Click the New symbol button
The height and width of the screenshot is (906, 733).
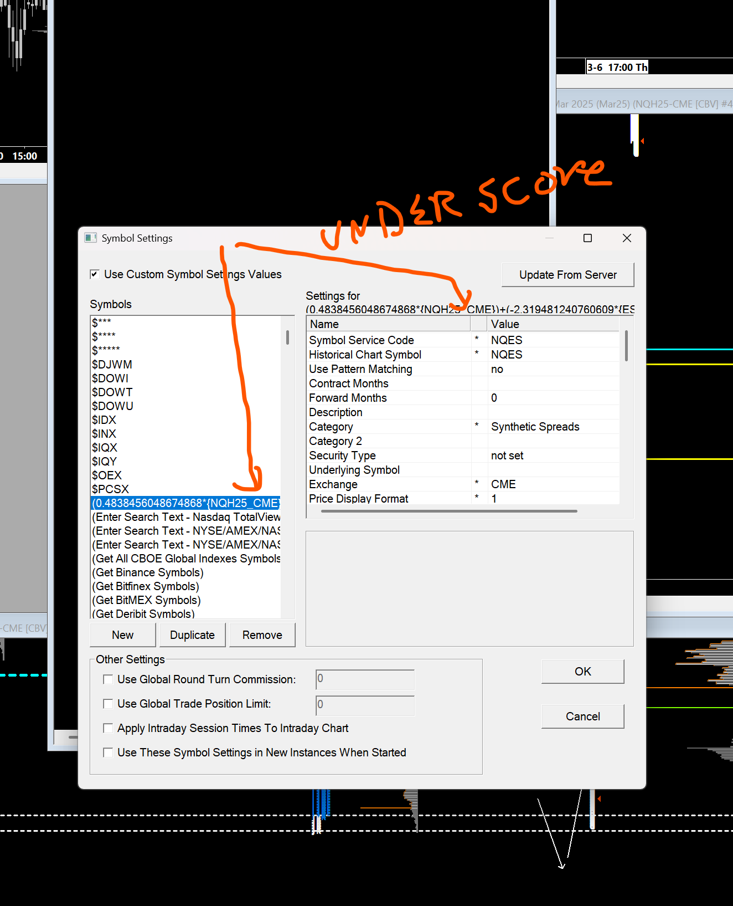click(x=123, y=635)
